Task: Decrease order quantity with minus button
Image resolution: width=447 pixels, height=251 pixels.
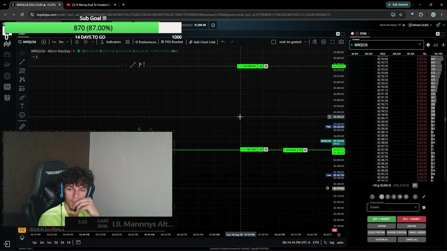Action: pos(372,197)
